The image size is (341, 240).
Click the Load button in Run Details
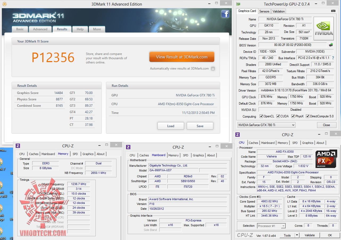pos(171,126)
